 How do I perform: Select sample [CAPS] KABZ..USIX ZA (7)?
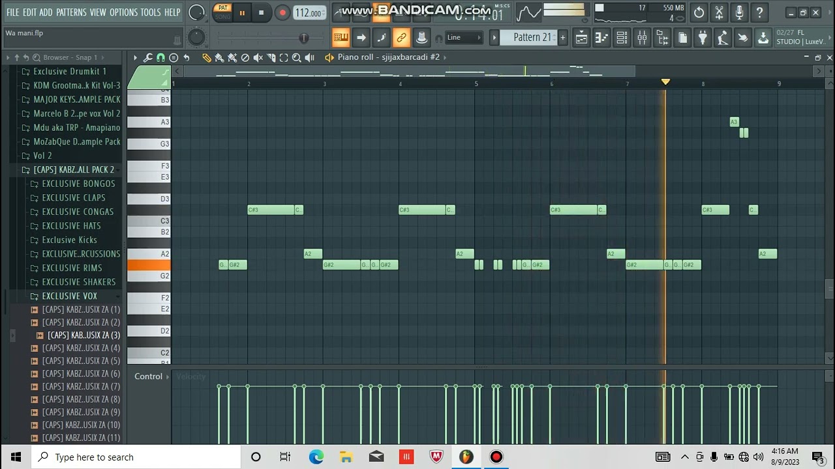click(x=81, y=386)
